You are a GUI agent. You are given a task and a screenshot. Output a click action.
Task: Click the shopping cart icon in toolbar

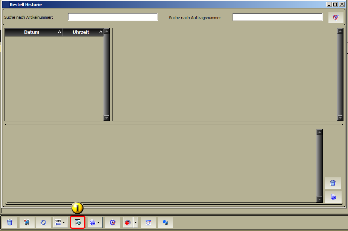[27, 222]
